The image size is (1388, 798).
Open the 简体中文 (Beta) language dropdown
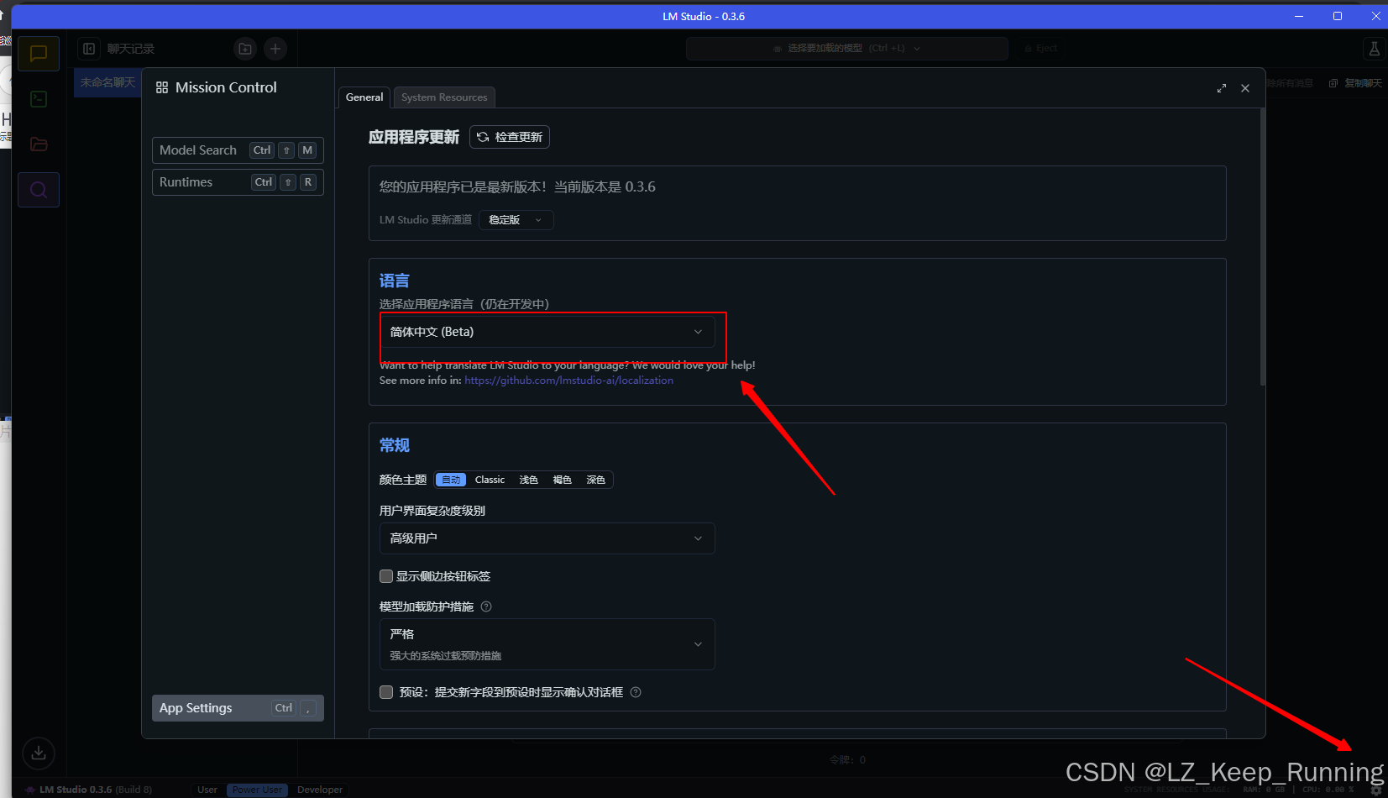click(x=547, y=332)
